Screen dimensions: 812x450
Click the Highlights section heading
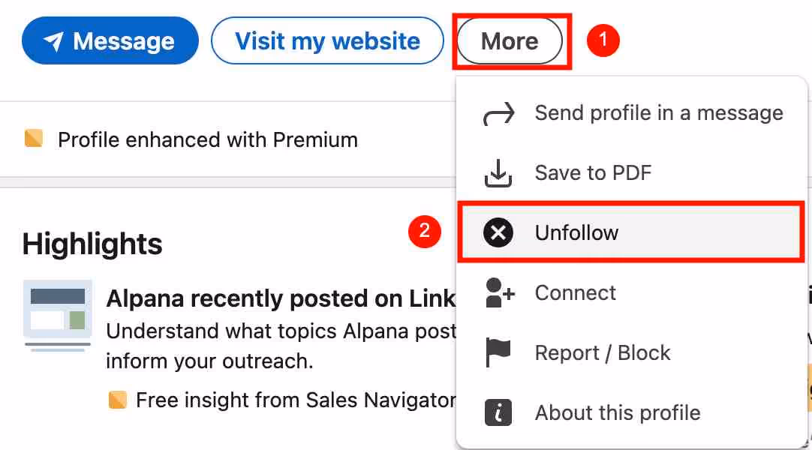click(x=92, y=243)
